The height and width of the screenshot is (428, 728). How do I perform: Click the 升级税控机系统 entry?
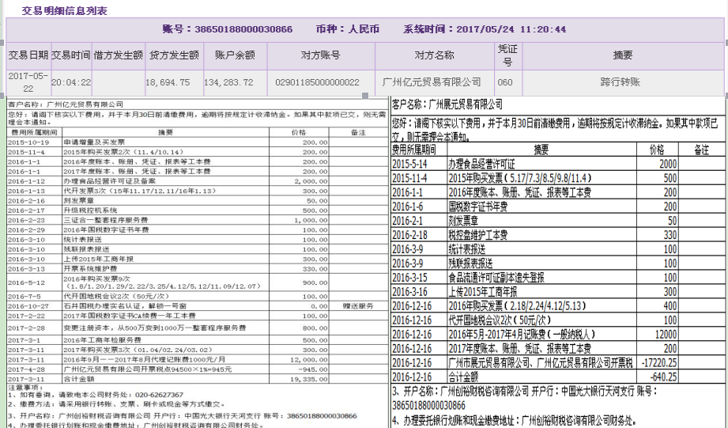click(x=90, y=210)
